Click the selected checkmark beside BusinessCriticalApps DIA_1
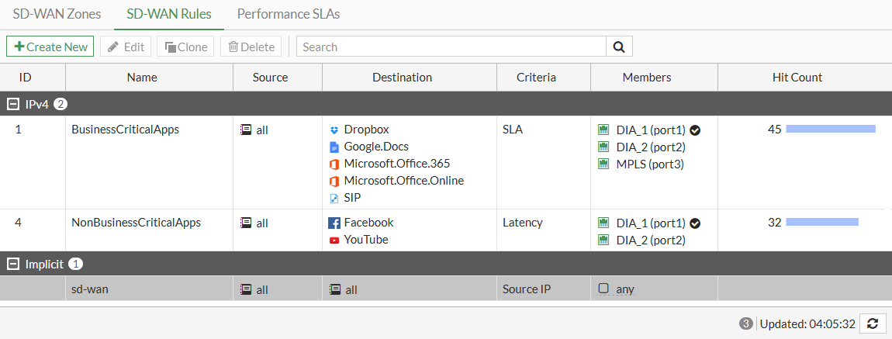 [695, 130]
